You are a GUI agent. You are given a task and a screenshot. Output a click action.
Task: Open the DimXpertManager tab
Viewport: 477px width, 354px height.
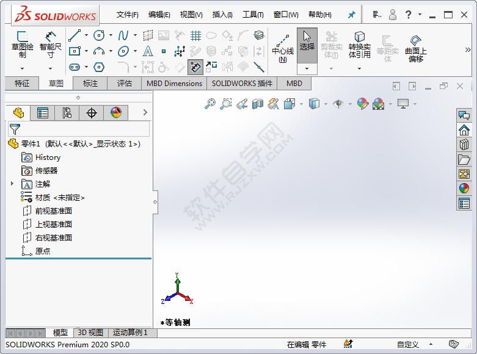[x=91, y=113]
